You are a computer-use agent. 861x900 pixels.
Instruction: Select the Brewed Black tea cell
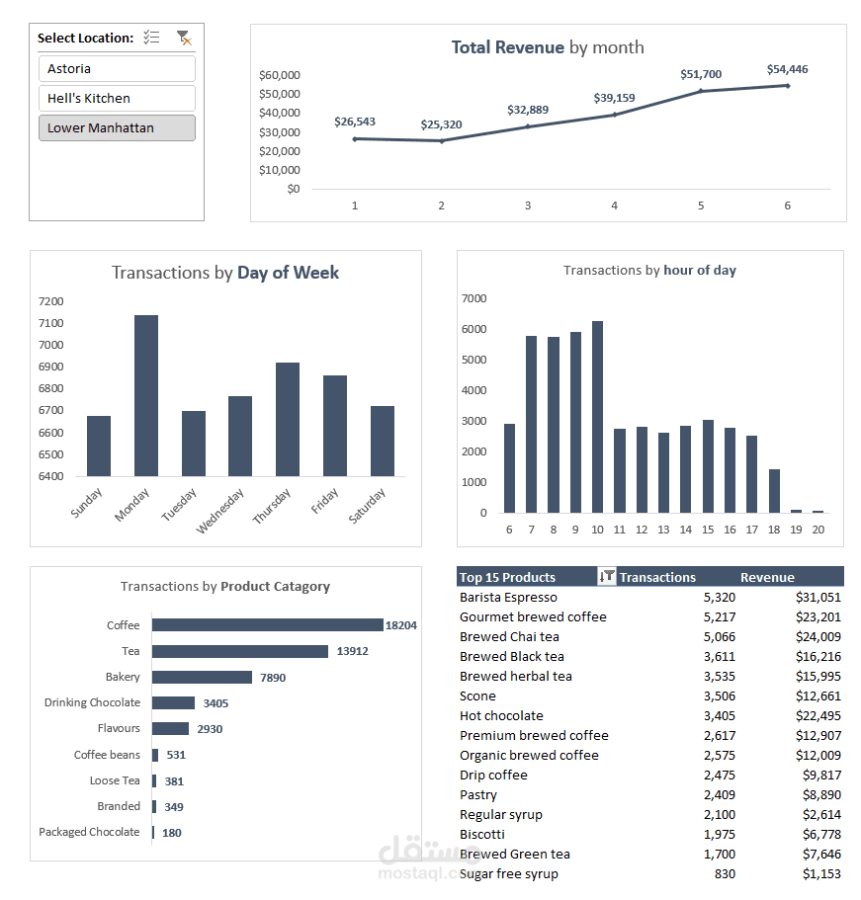coord(512,657)
